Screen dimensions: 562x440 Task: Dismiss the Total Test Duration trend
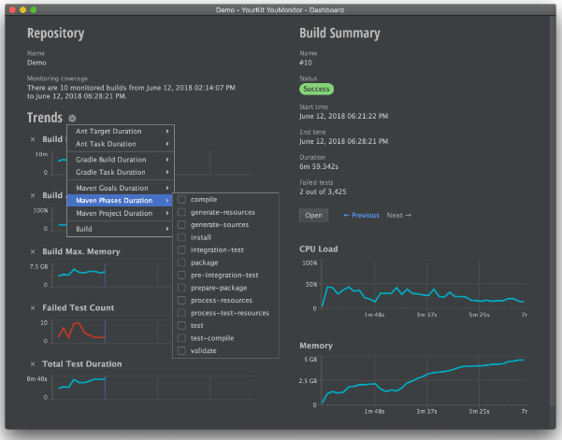point(33,363)
